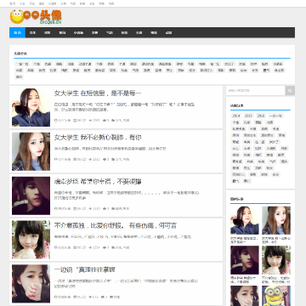Click the 2015 tag in the sidebar
The width and height of the screenshot is (306, 306).
(x=248, y=116)
